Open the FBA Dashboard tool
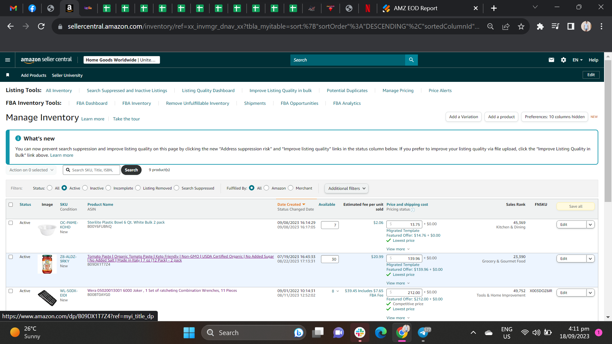Screen dimensions: 612x344 point(92,103)
